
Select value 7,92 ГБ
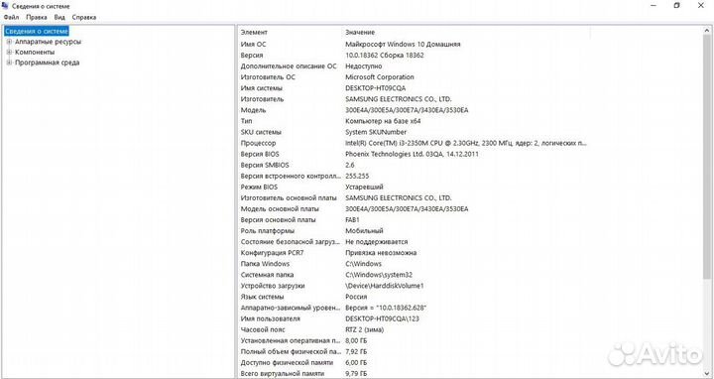tap(356, 351)
